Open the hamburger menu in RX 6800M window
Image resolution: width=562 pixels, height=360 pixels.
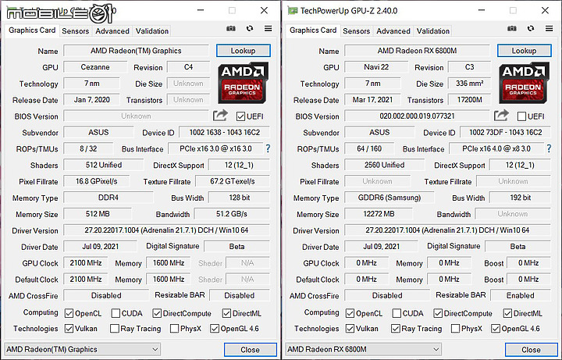[549, 28]
